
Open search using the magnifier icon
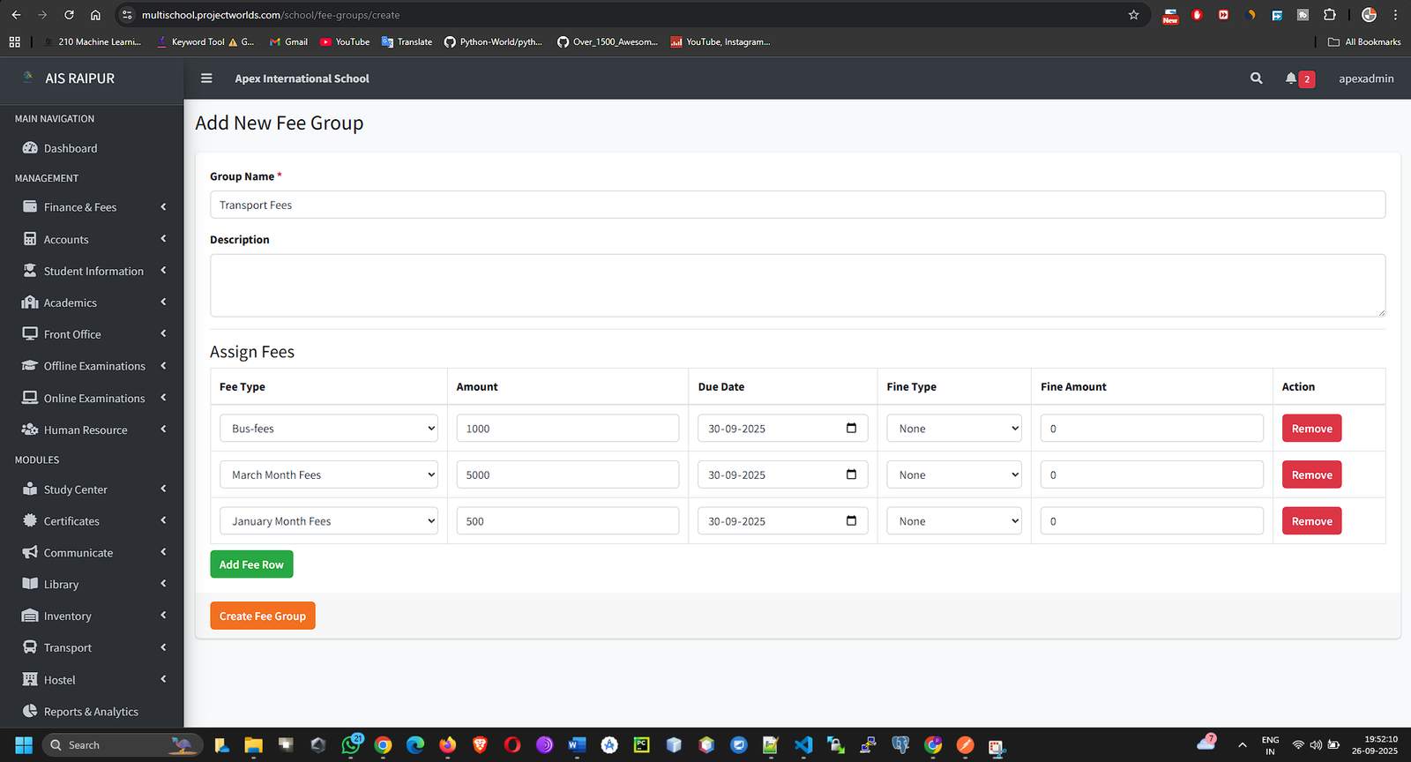click(x=1256, y=78)
